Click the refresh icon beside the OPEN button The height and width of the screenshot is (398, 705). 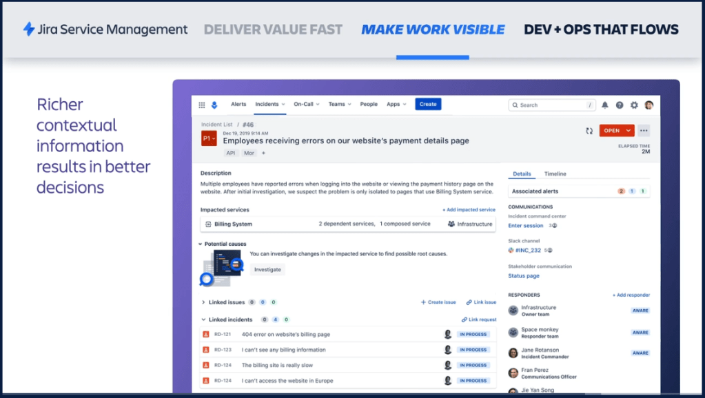(589, 130)
